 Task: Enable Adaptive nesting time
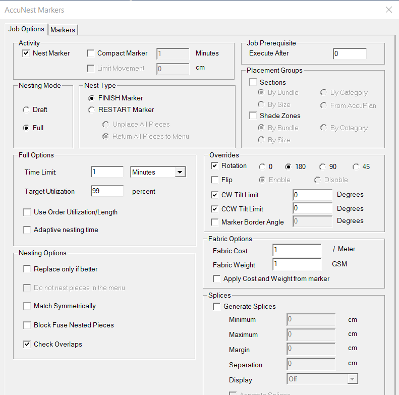27,230
